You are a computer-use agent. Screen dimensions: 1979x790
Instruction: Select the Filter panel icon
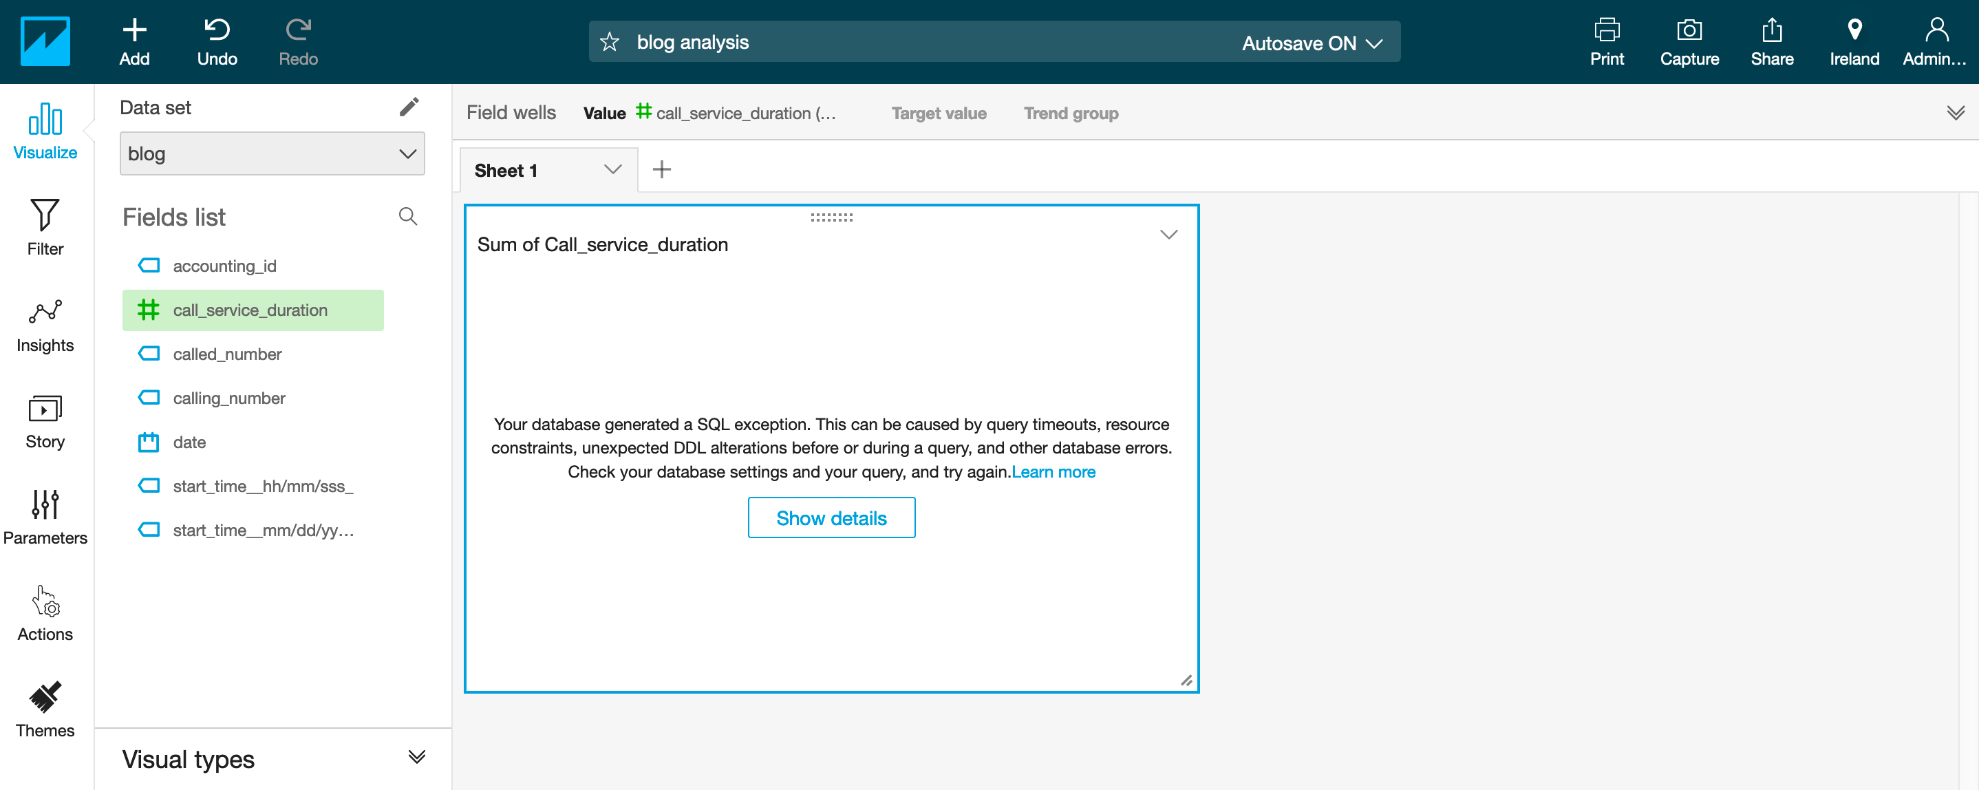point(44,225)
